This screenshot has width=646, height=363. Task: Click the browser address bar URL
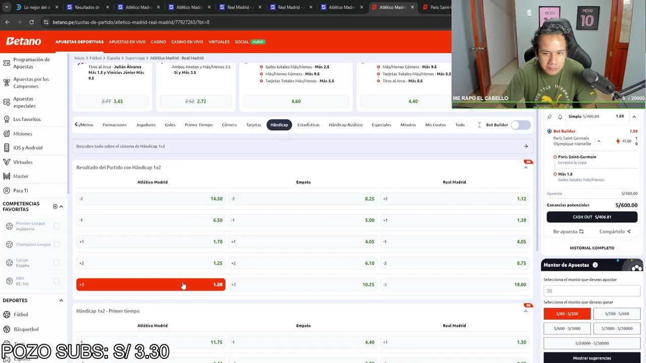pyautogui.click(x=131, y=22)
